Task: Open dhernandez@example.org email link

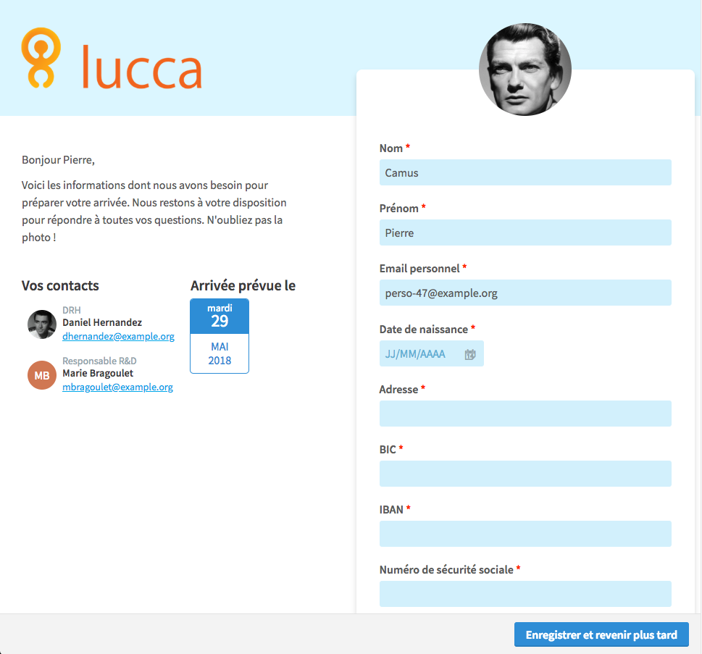Action: [118, 336]
